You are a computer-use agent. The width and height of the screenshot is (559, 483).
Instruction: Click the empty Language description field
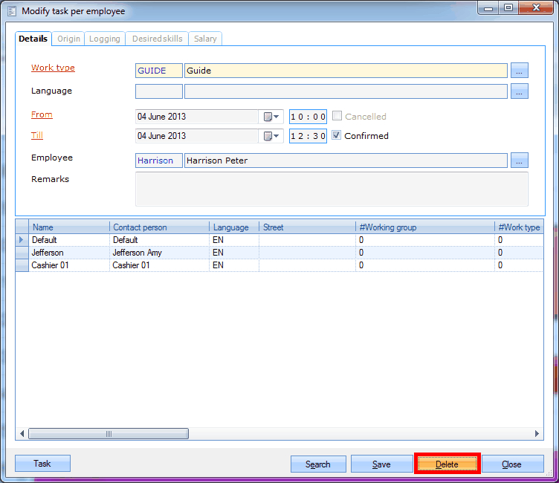point(346,91)
